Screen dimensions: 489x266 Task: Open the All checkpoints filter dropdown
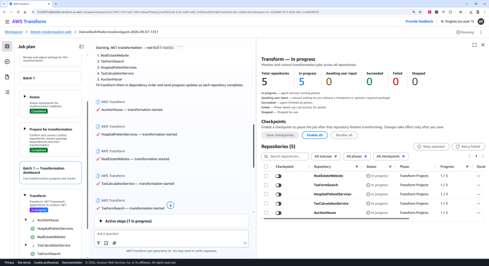(x=391, y=156)
